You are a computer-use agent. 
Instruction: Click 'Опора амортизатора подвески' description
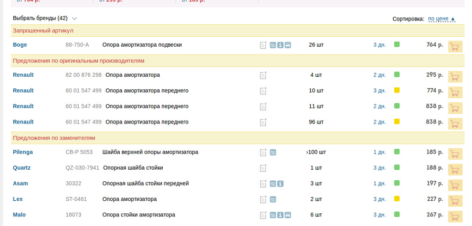142,45
